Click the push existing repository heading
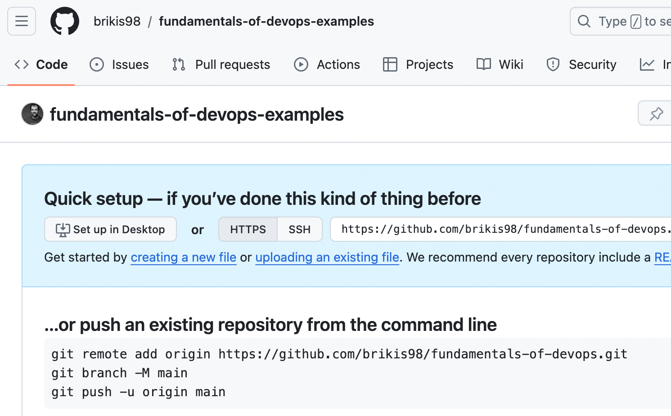 pos(270,325)
